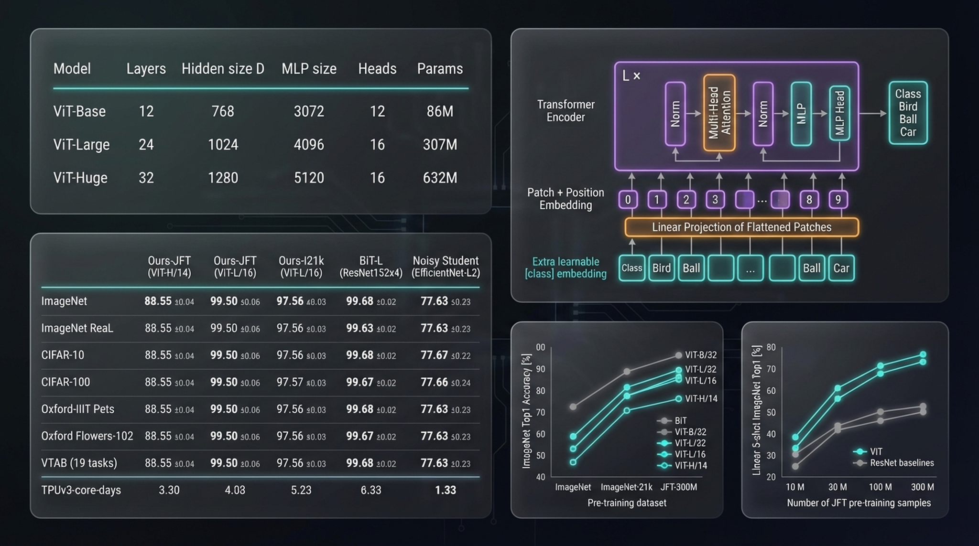The height and width of the screenshot is (546, 979).
Task: Click the '768' hidden size value
Action: tap(223, 111)
